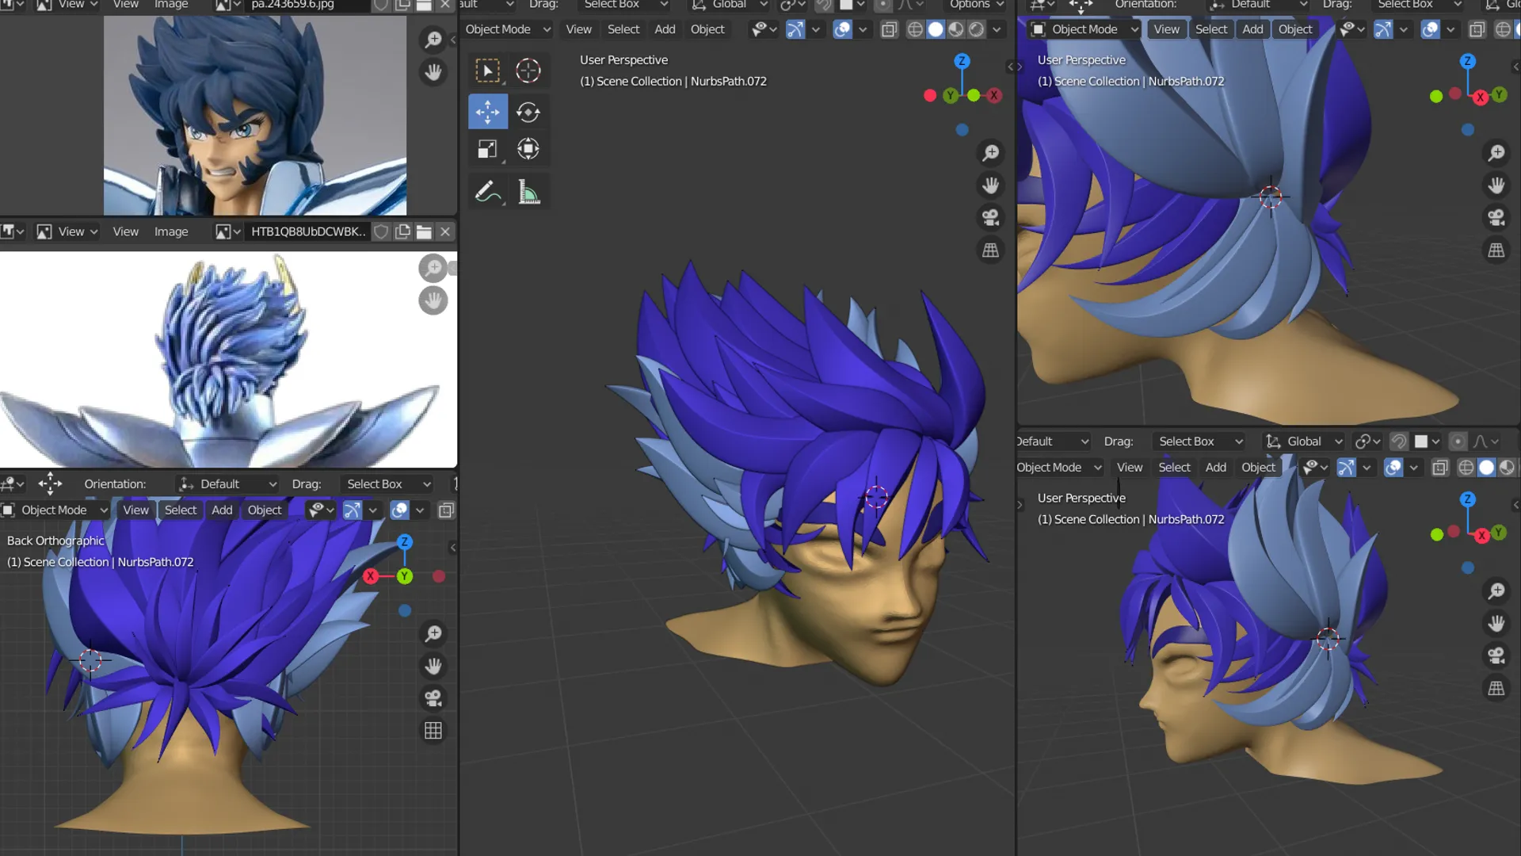1521x856 pixels.
Task: Open Object menu in bottom-right viewport
Action: pyautogui.click(x=1258, y=468)
